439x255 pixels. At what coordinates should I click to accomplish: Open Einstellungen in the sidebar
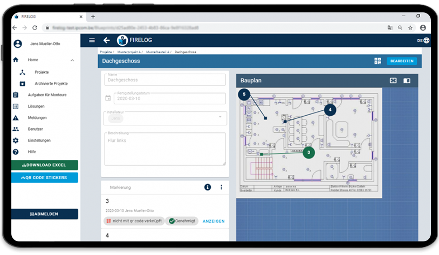click(39, 140)
